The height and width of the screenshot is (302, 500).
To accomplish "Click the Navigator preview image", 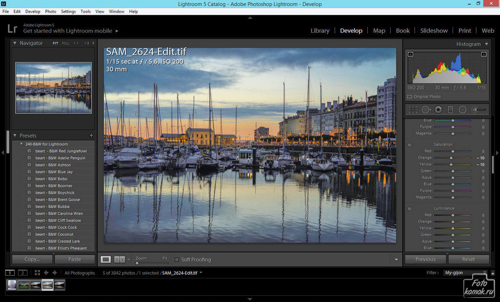I will tap(54, 88).
